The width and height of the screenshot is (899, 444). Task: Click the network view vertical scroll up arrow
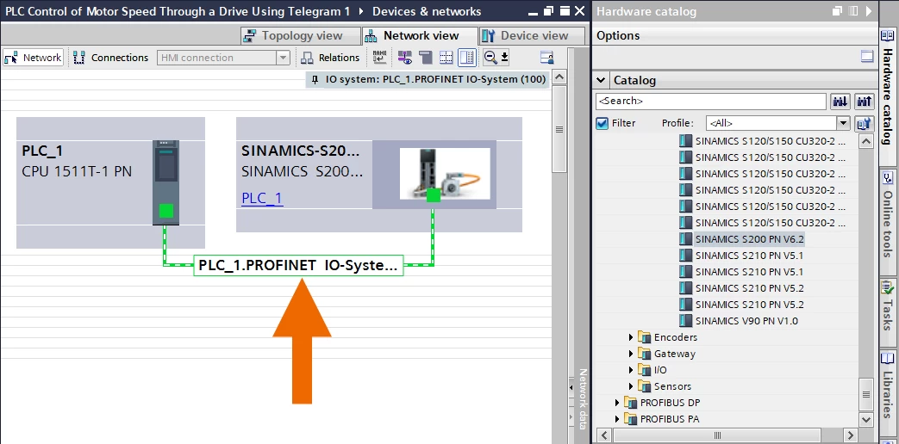click(559, 77)
